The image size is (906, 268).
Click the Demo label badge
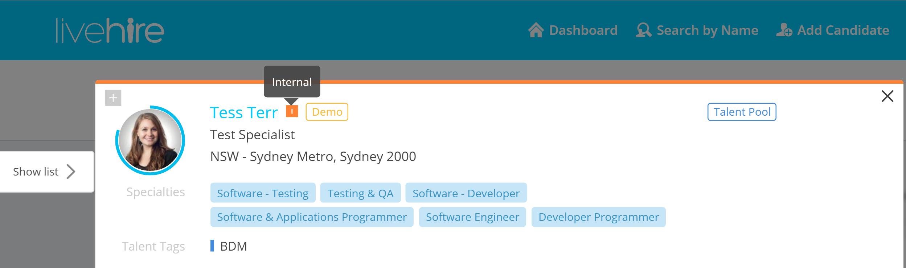pos(327,112)
